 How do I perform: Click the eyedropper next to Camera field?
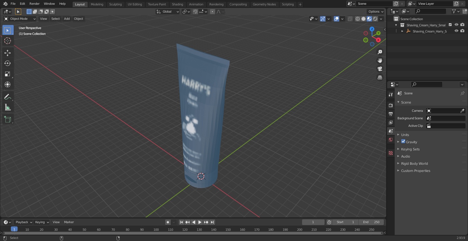[462, 111]
